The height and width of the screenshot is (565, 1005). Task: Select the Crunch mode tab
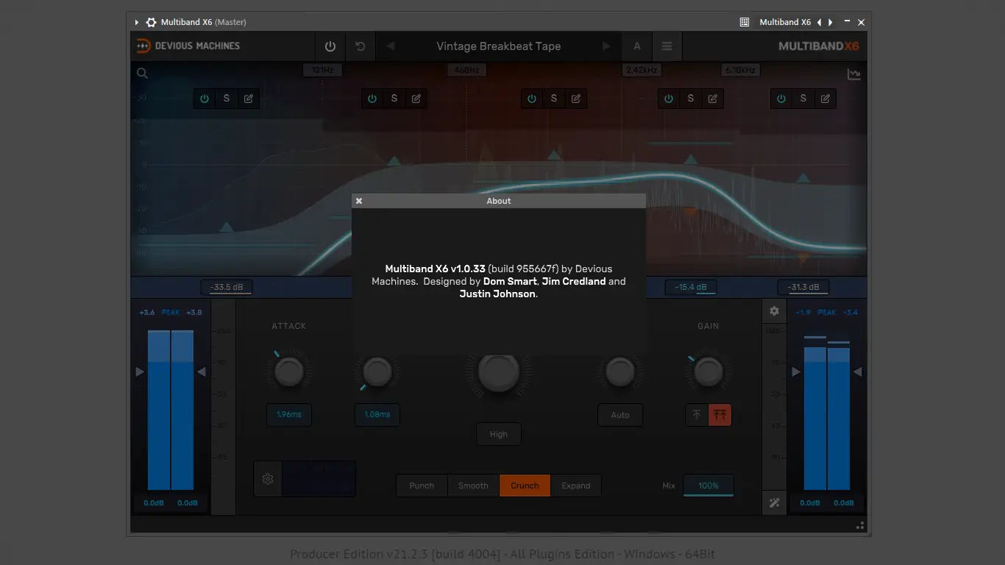point(525,486)
